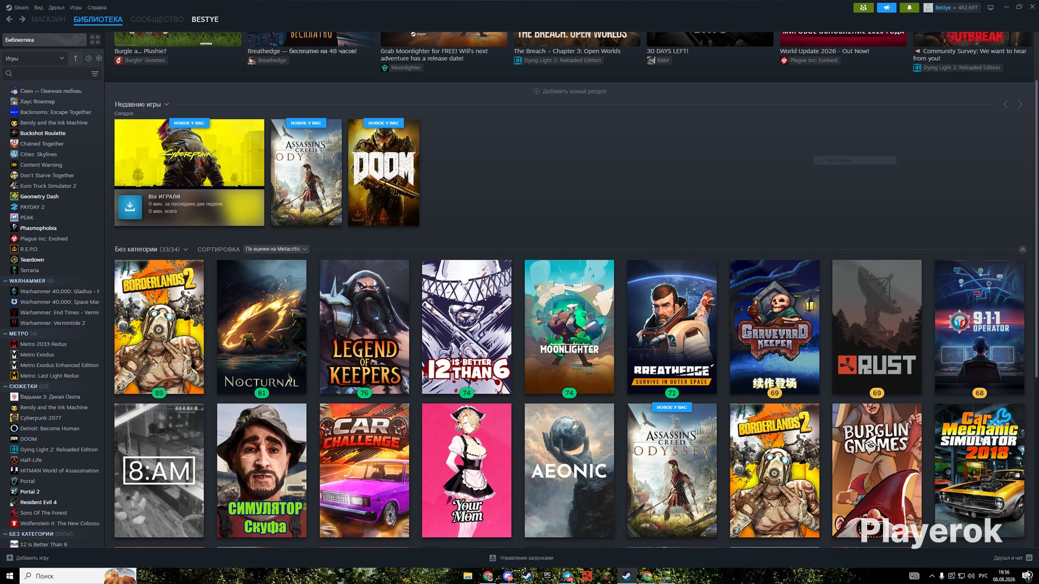The image size is (1039, 584).
Task: Click the Bestye profile avatar
Action: pos(928,8)
